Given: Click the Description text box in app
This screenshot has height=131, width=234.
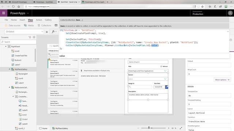Looking at the screenshot, I should tap(148, 96).
